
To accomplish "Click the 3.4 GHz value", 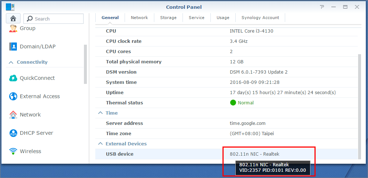I will tap(239, 41).
